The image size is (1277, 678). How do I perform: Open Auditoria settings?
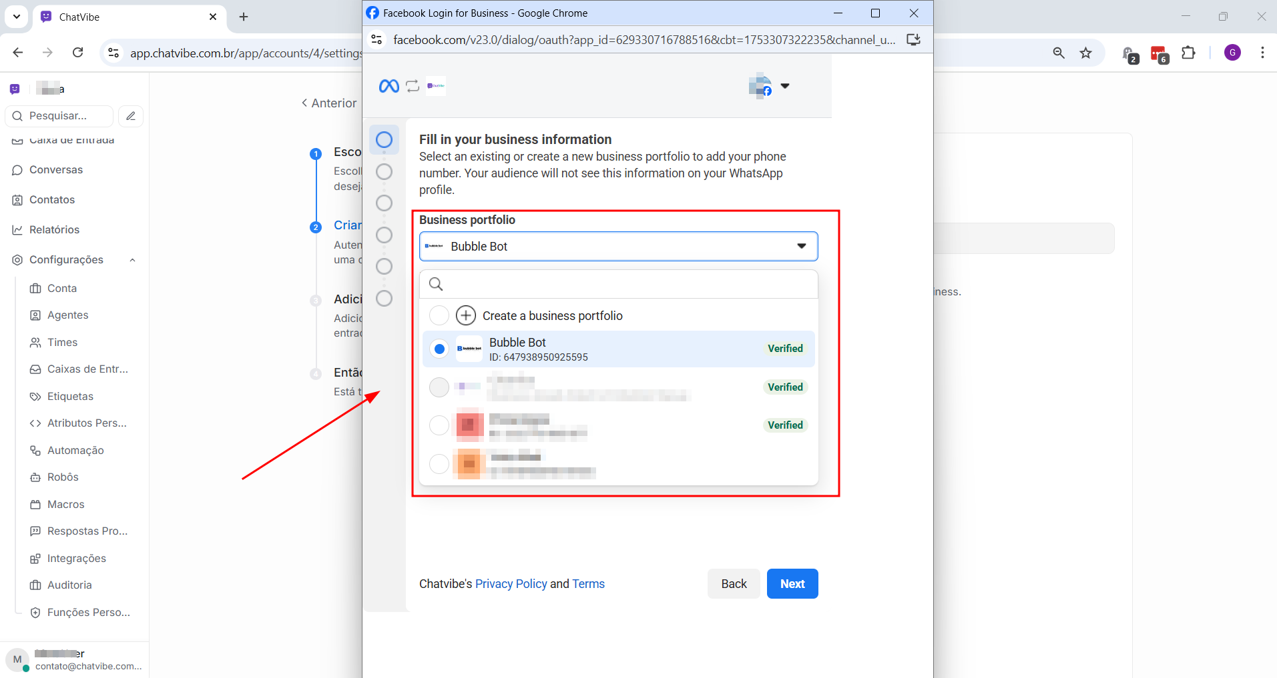pos(69,585)
